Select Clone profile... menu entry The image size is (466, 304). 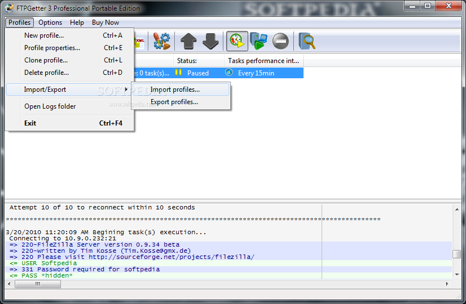coord(70,60)
